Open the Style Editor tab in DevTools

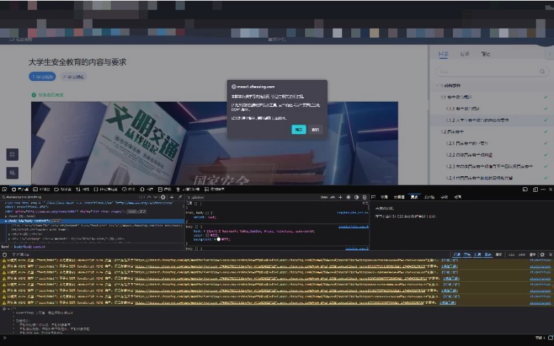pos(105,189)
